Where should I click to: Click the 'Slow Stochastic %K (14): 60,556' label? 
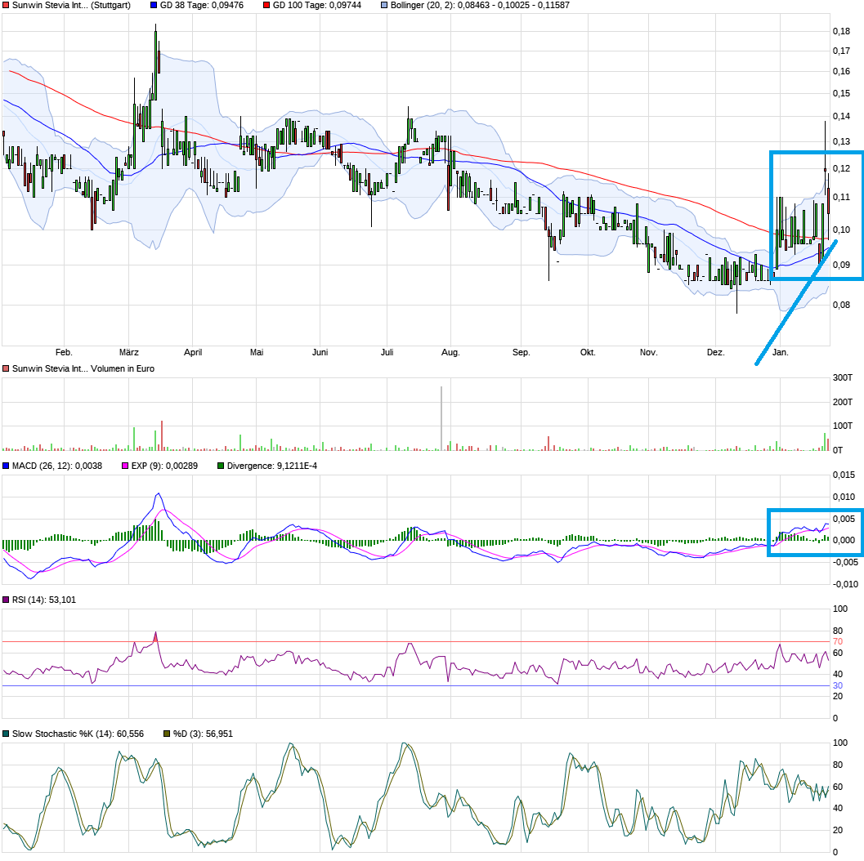click(78, 734)
